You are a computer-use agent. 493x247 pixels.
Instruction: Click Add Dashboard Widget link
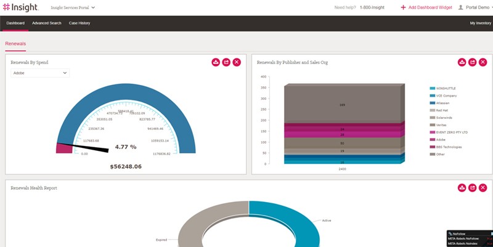[x=430, y=7]
